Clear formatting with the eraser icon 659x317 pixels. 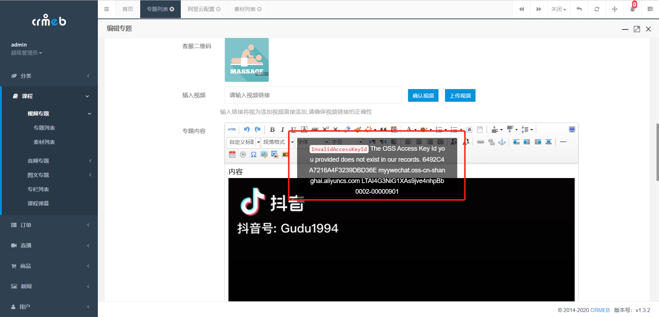coord(347,129)
